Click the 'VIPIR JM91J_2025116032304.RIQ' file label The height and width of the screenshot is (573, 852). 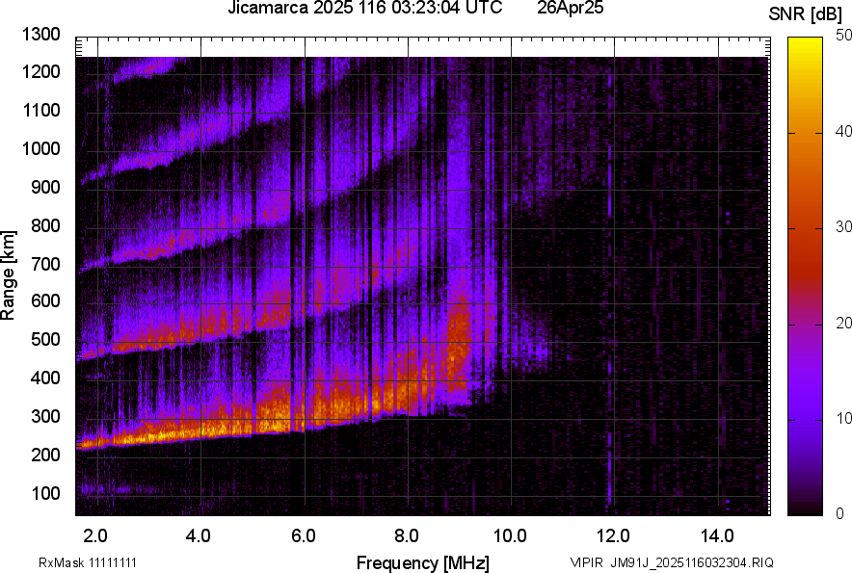(x=672, y=562)
